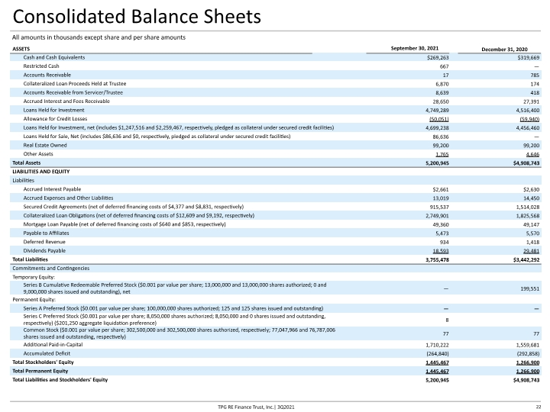Select the Additional Paid-in-Capital label
The width and height of the screenshot is (550, 412).
[x=53, y=345]
